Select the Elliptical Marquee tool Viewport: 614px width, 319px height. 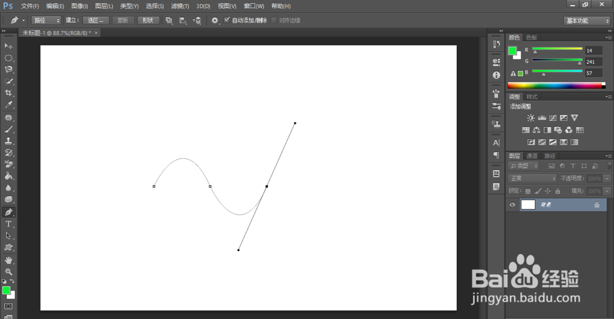[8, 58]
